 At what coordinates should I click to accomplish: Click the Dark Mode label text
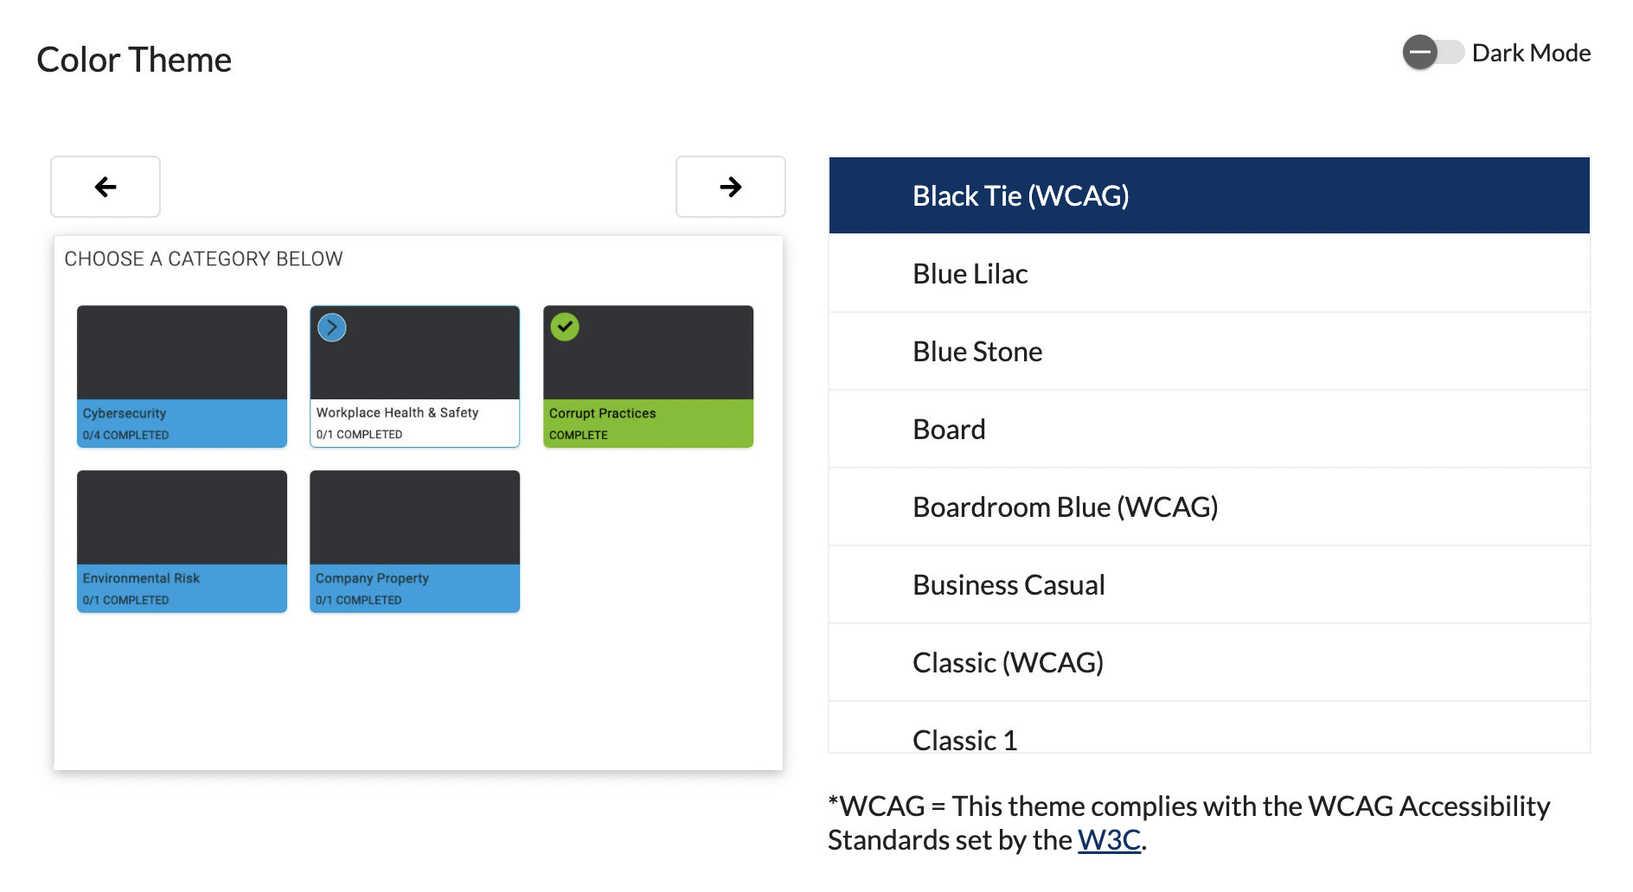tap(1531, 54)
